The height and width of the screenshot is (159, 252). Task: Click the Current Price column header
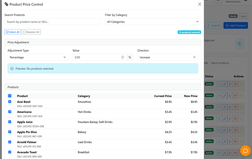(x=163, y=96)
